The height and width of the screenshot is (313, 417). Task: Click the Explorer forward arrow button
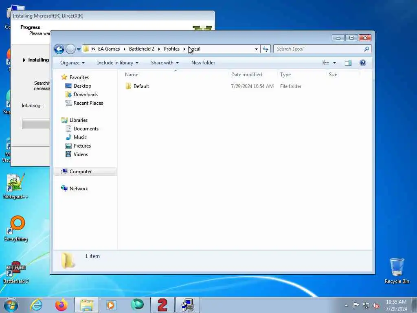pos(70,49)
